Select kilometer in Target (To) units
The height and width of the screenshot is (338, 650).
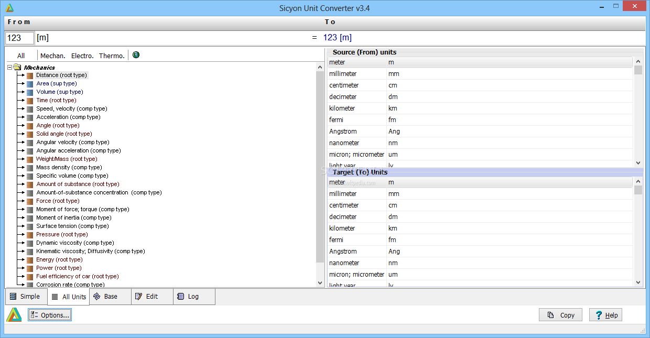480,228
